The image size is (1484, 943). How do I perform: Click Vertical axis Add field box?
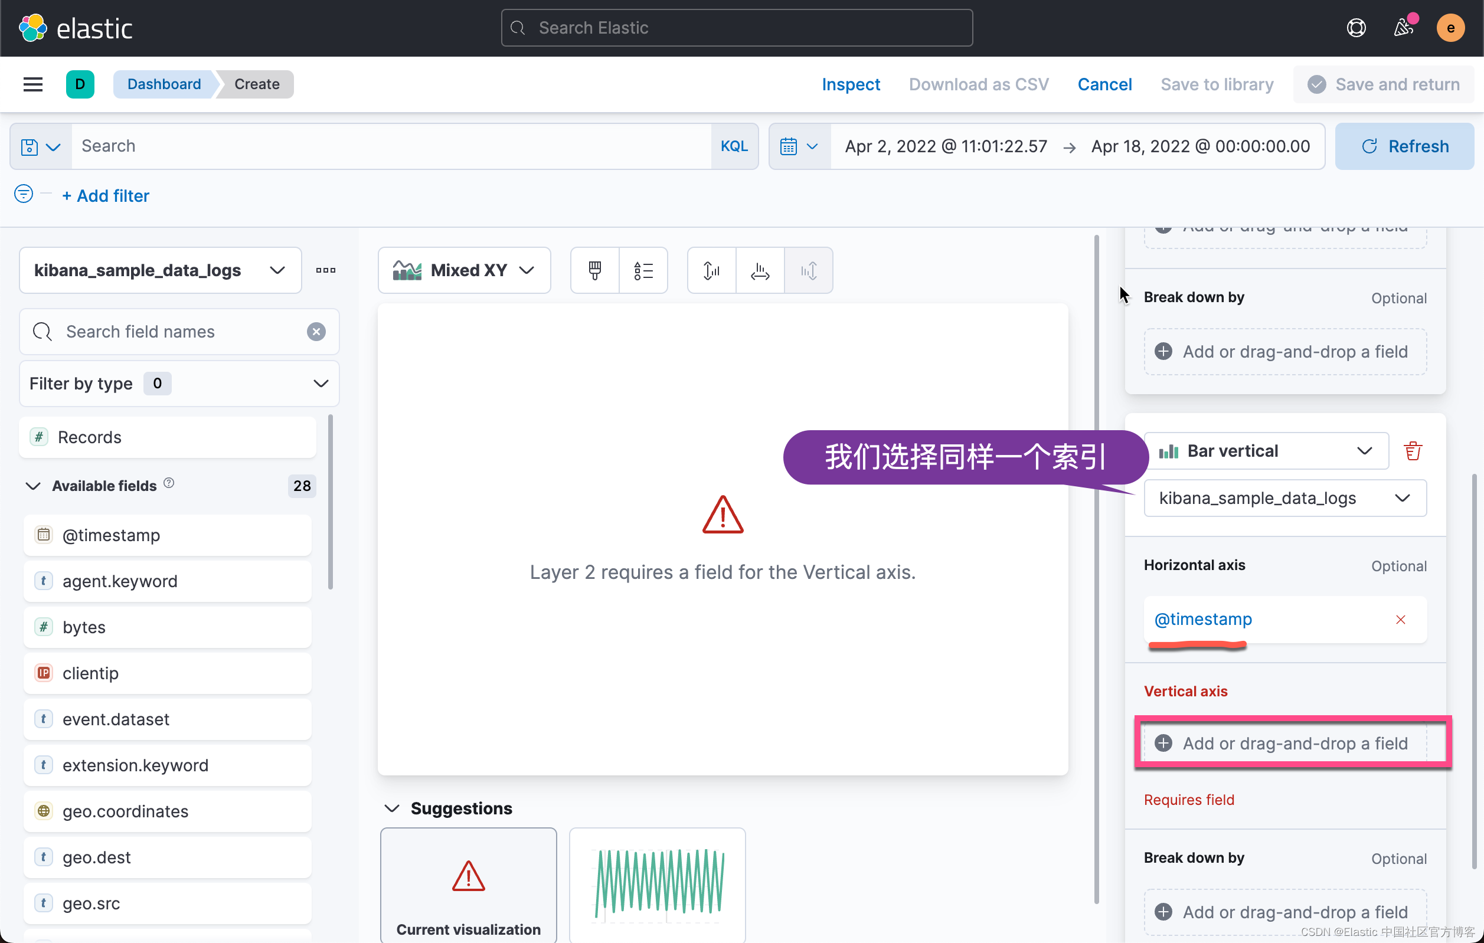click(1292, 744)
